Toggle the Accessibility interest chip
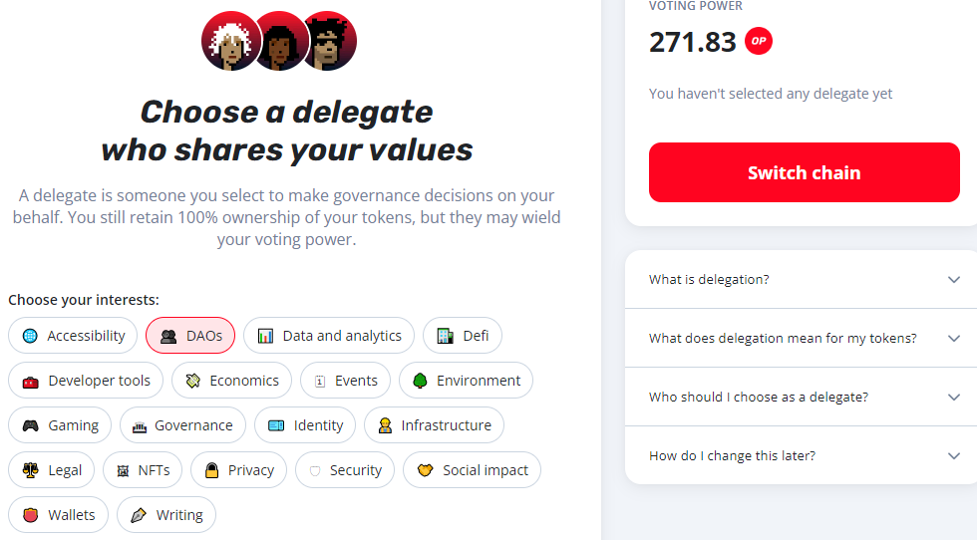 coord(73,336)
